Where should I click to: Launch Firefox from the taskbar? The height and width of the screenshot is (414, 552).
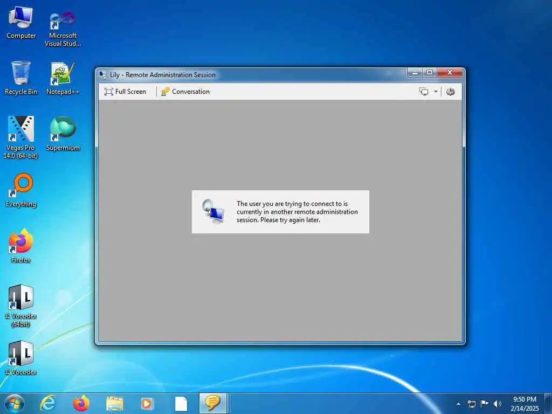click(81, 403)
